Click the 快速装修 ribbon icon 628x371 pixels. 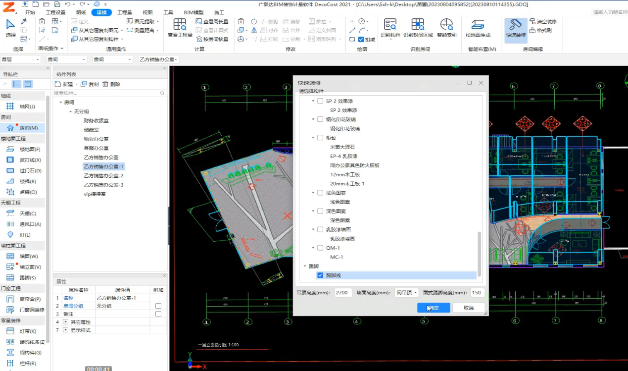[x=515, y=25]
